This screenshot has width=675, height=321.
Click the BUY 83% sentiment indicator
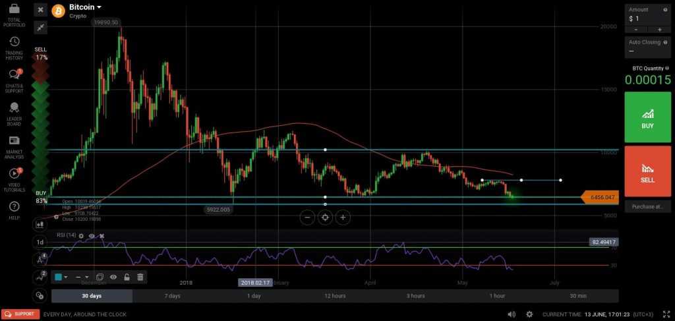(40, 196)
